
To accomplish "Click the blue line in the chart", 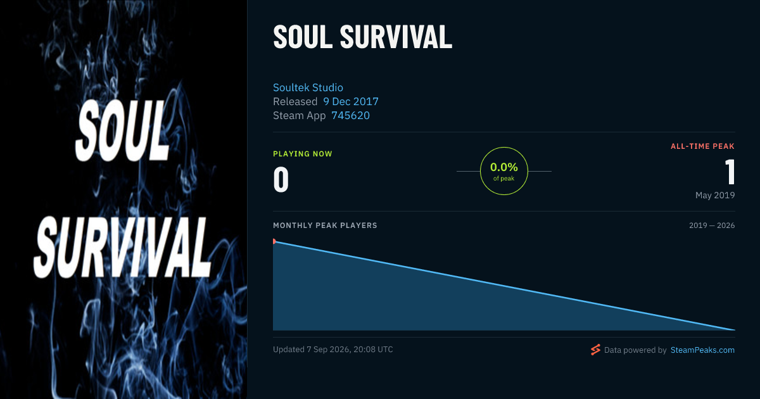I will 504,286.
